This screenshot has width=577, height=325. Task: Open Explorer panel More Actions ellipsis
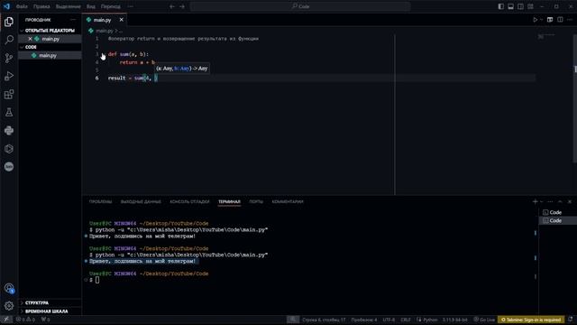coord(73,20)
